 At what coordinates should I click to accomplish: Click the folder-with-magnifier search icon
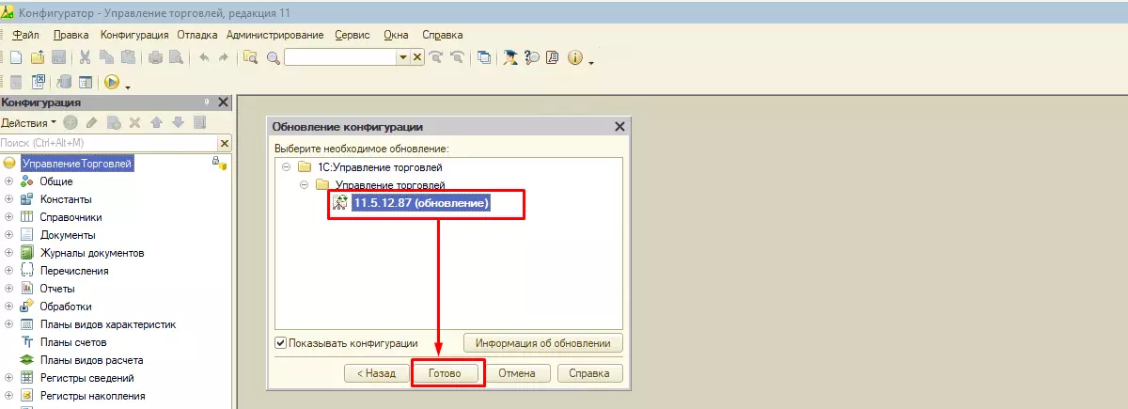[251, 57]
